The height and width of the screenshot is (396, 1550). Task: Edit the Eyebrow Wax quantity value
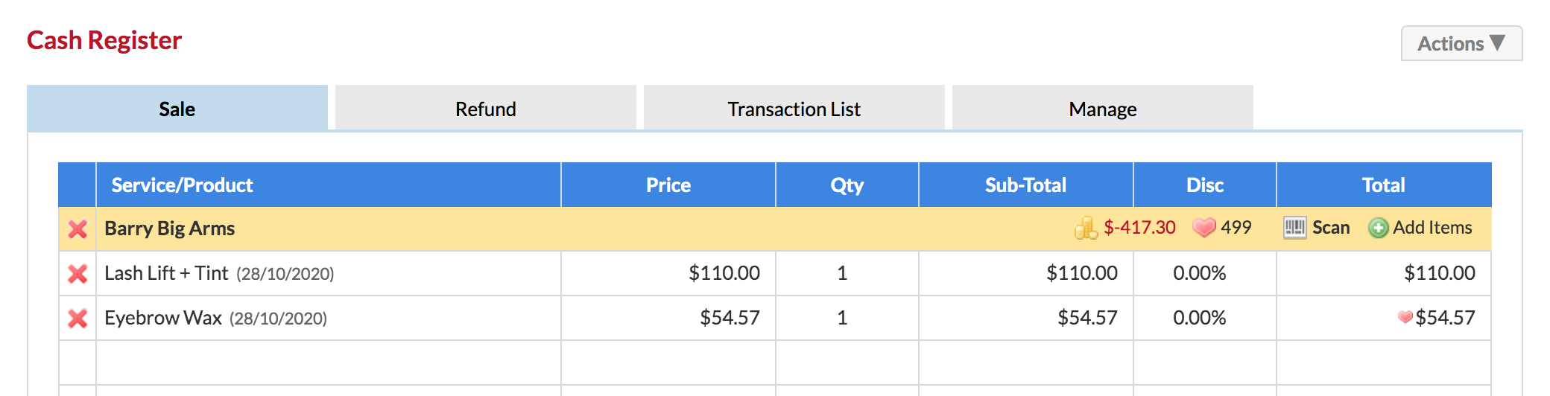point(842,318)
